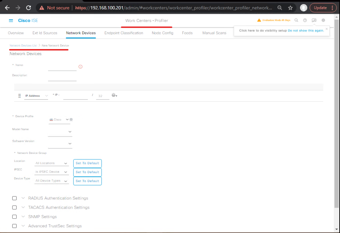This screenshot has height=233, width=340.
Task: Click the Device Profile globe icon
Action: 71,119
